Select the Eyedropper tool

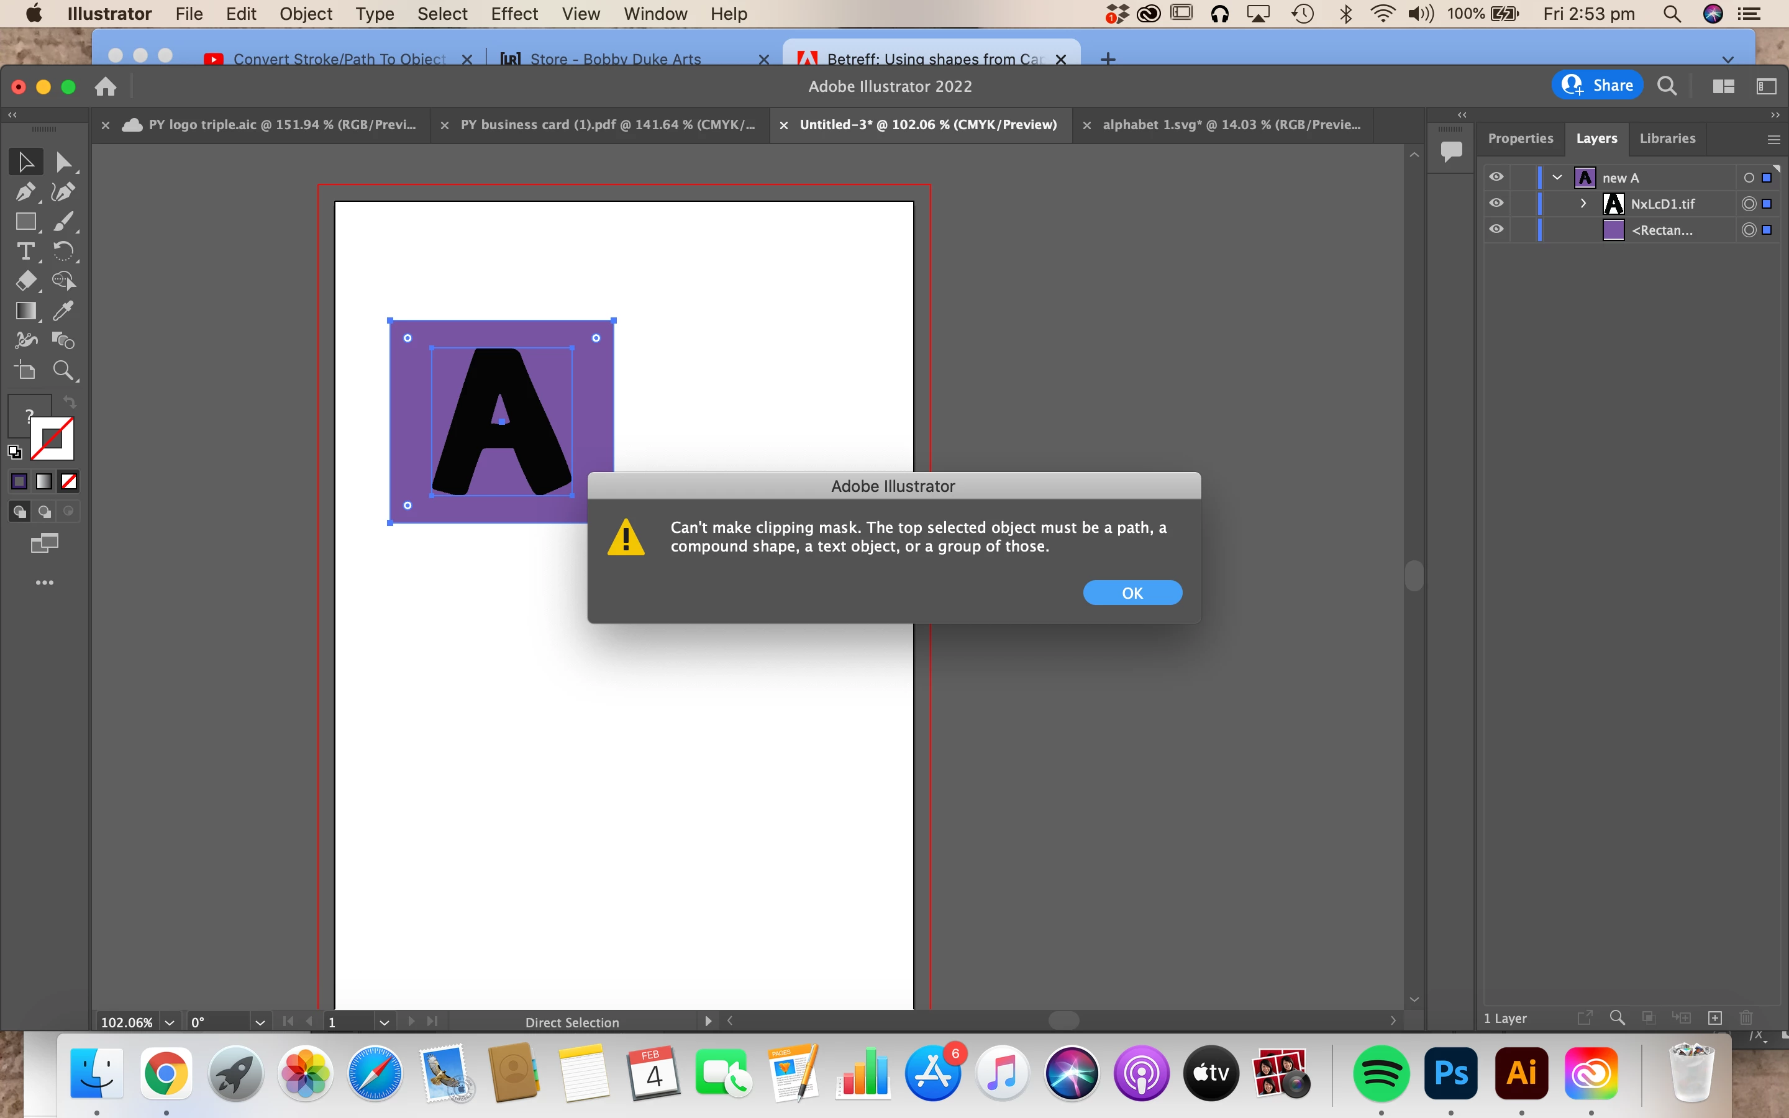[63, 311]
